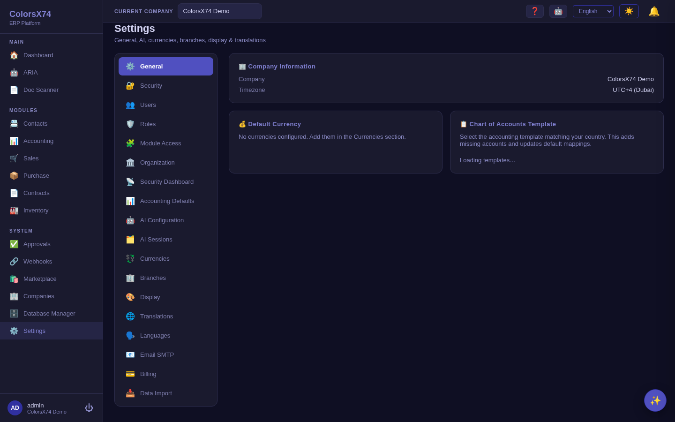Open the Users settings tab
Screen dimensions: 675x422
coord(166,105)
